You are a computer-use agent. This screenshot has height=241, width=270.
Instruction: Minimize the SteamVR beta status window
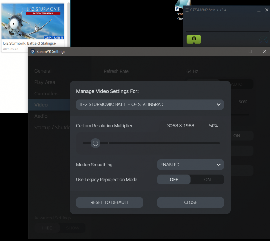click(259, 10)
